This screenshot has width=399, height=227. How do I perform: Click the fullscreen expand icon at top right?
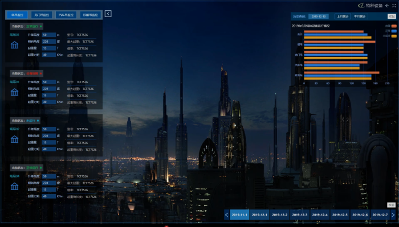(x=394, y=6)
